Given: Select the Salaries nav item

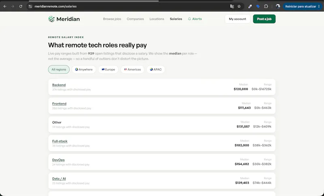Looking at the screenshot, I should coord(176,19).
